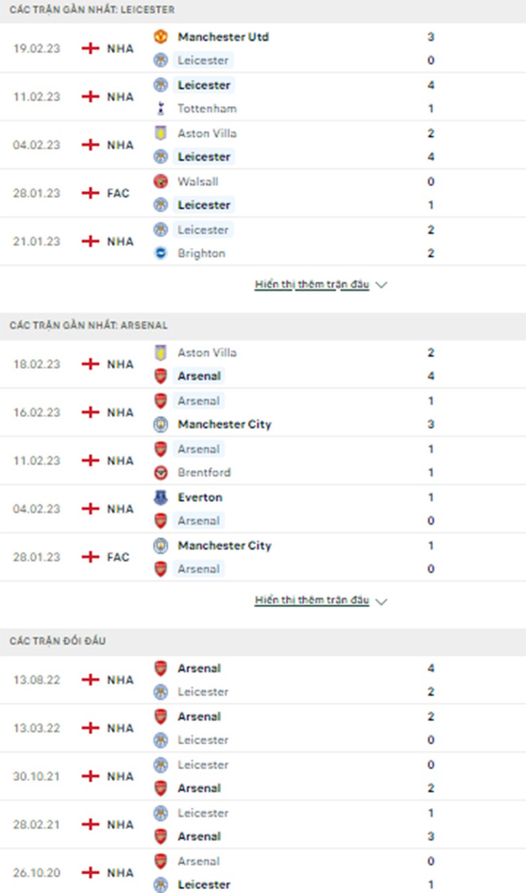This screenshot has width=526, height=893.
Task: Open the Manchester Utd team name link
Action: coord(223,37)
